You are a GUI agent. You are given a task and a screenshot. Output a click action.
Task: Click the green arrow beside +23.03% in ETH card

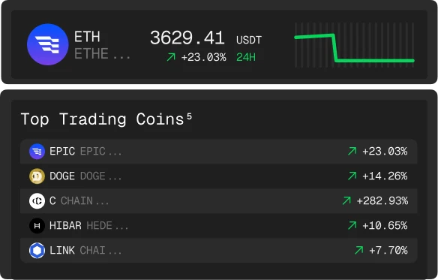(x=171, y=57)
